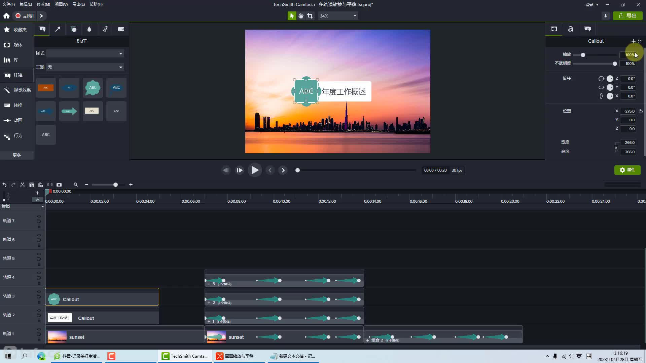Open the Keystroke callouts keyboard tab

tap(121, 29)
